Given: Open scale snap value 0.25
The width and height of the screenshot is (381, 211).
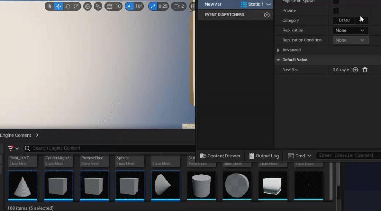Looking at the screenshot, I should 163,6.
